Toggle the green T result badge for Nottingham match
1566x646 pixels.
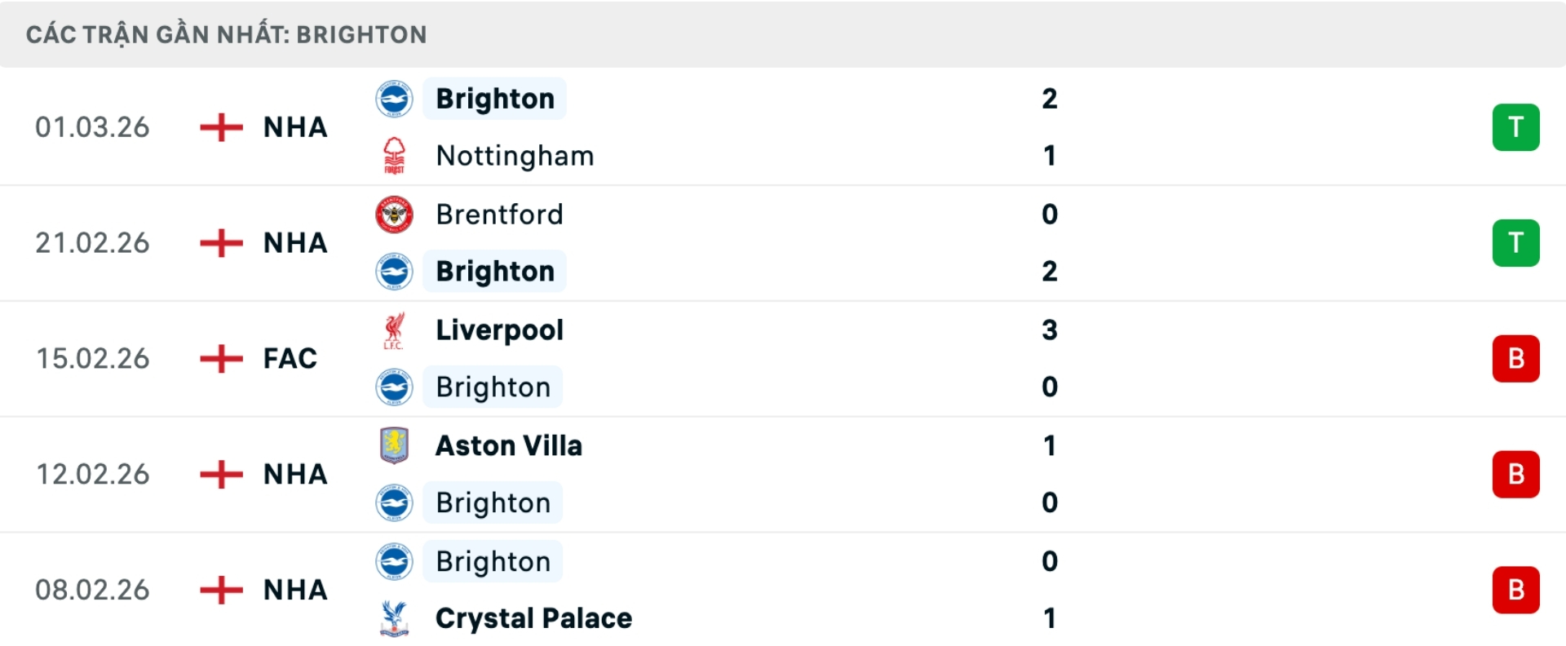(x=1516, y=127)
